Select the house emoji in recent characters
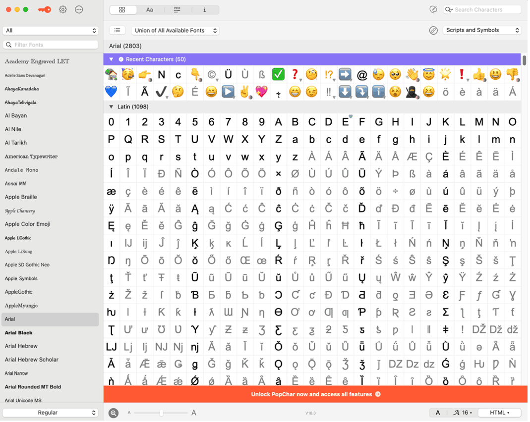 (111, 74)
